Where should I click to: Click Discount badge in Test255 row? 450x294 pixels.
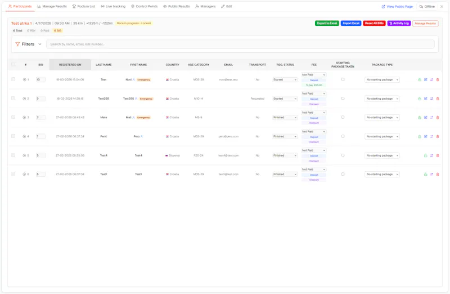(314, 104)
